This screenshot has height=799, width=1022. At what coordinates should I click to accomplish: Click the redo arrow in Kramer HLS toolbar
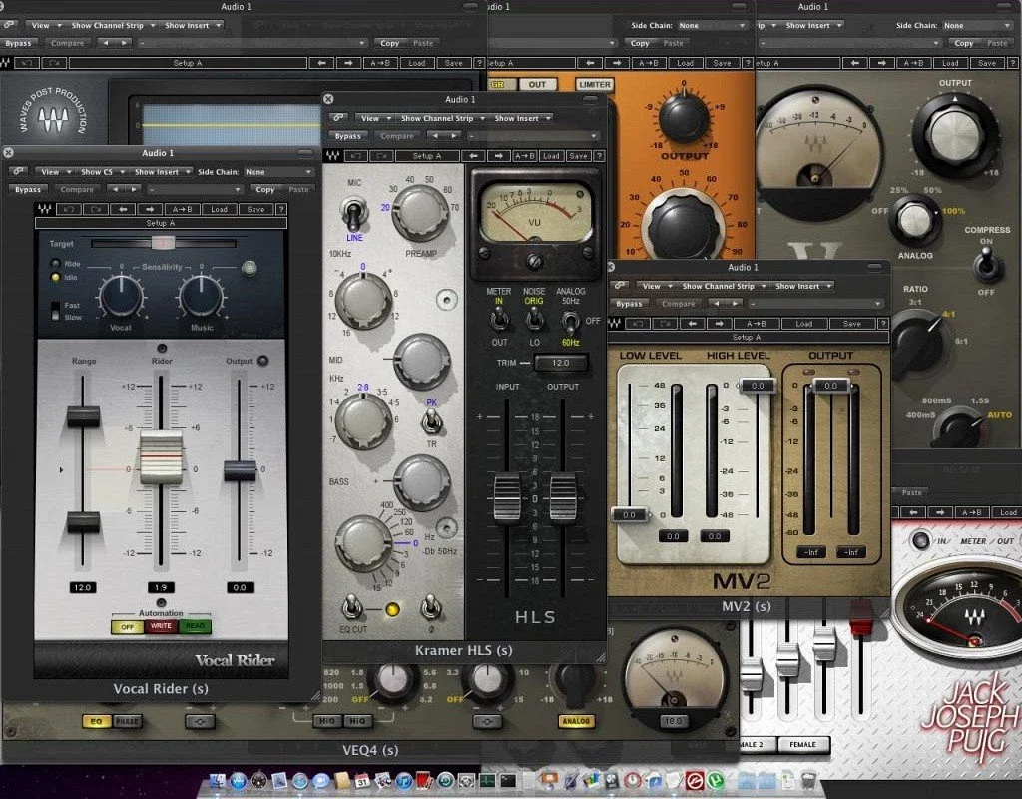[384, 156]
